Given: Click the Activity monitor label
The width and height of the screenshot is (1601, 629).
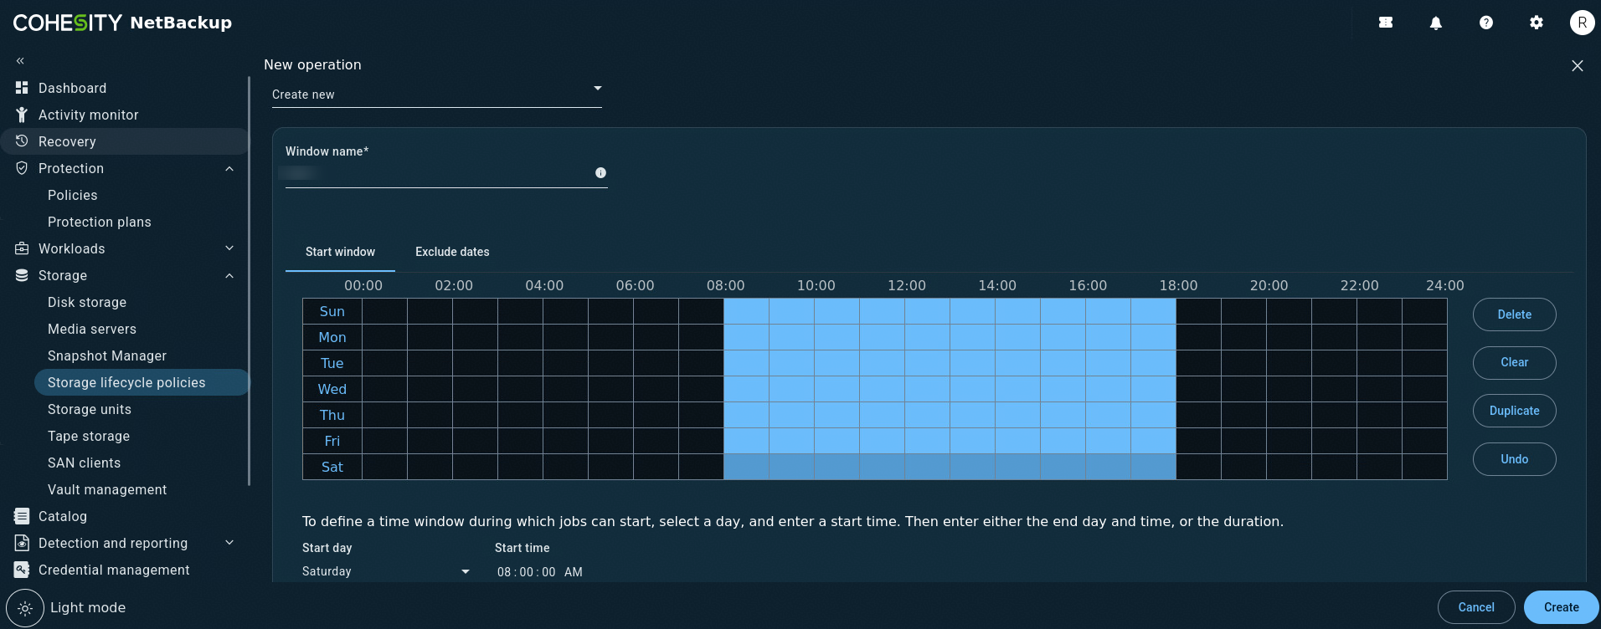Looking at the screenshot, I should (x=89, y=115).
